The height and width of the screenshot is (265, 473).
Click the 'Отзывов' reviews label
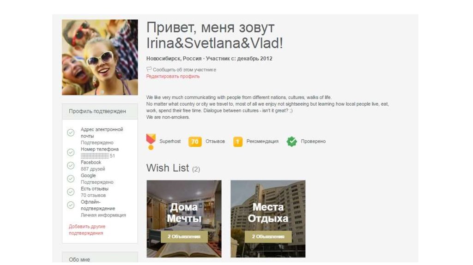tap(215, 141)
